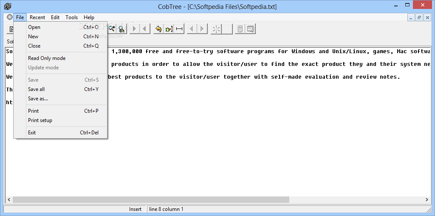
Task: Open the Tools menu
Action: (x=71, y=17)
